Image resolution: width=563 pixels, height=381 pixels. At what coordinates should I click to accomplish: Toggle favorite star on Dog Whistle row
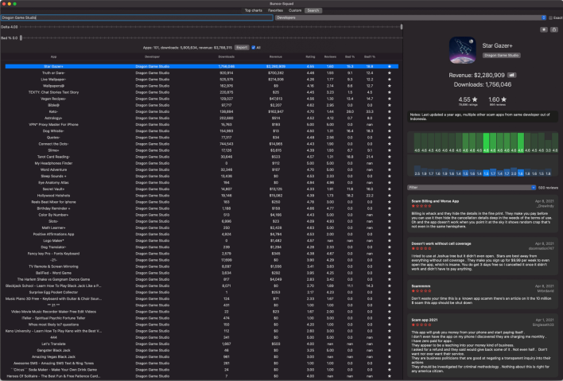390,131
